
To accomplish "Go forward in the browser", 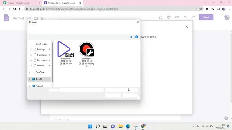I will click(x=9, y=9).
